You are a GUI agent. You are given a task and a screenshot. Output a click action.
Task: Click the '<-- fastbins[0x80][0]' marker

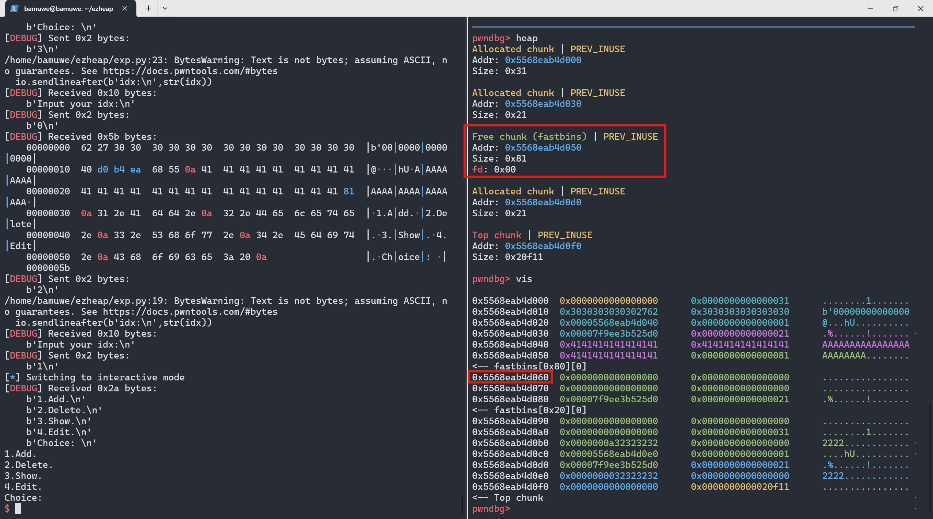(529, 366)
